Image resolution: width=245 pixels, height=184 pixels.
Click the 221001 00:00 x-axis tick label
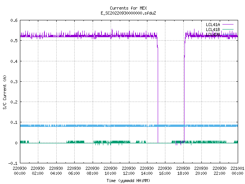[237, 171]
